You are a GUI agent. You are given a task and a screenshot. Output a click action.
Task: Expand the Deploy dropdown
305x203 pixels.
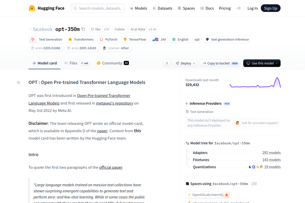tap(185, 63)
